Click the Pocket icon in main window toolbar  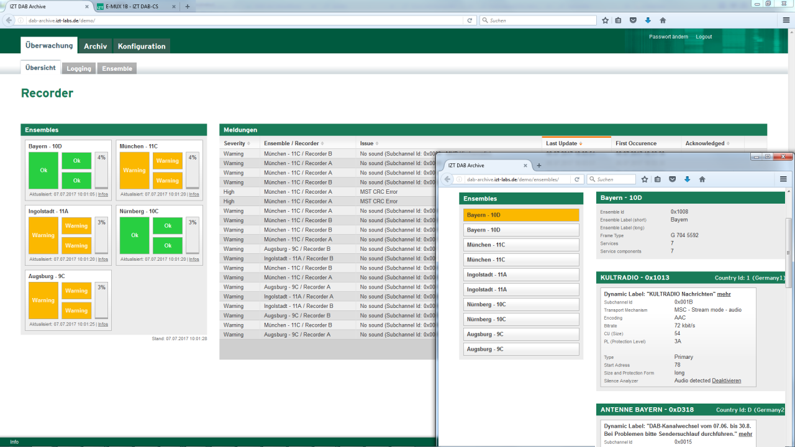coord(633,20)
